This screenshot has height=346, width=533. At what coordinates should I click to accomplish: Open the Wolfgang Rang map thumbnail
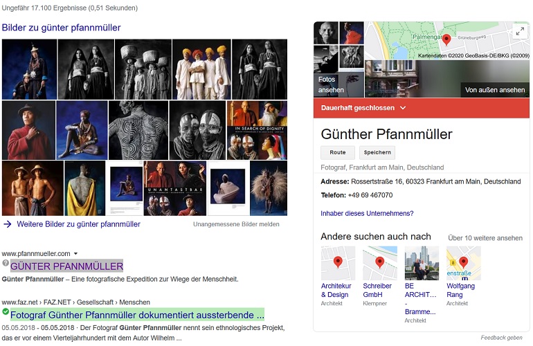463,263
